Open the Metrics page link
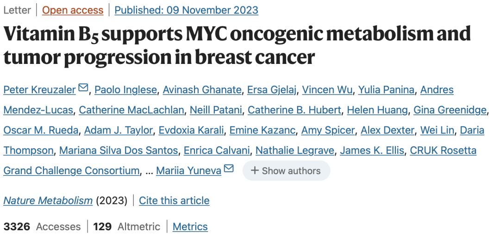 click(190, 227)
